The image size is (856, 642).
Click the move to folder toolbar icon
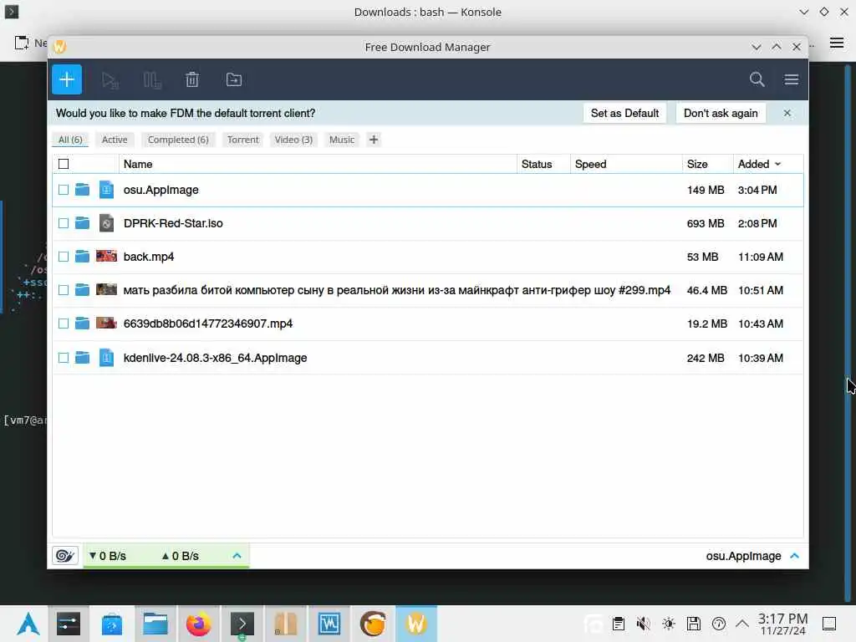(234, 79)
